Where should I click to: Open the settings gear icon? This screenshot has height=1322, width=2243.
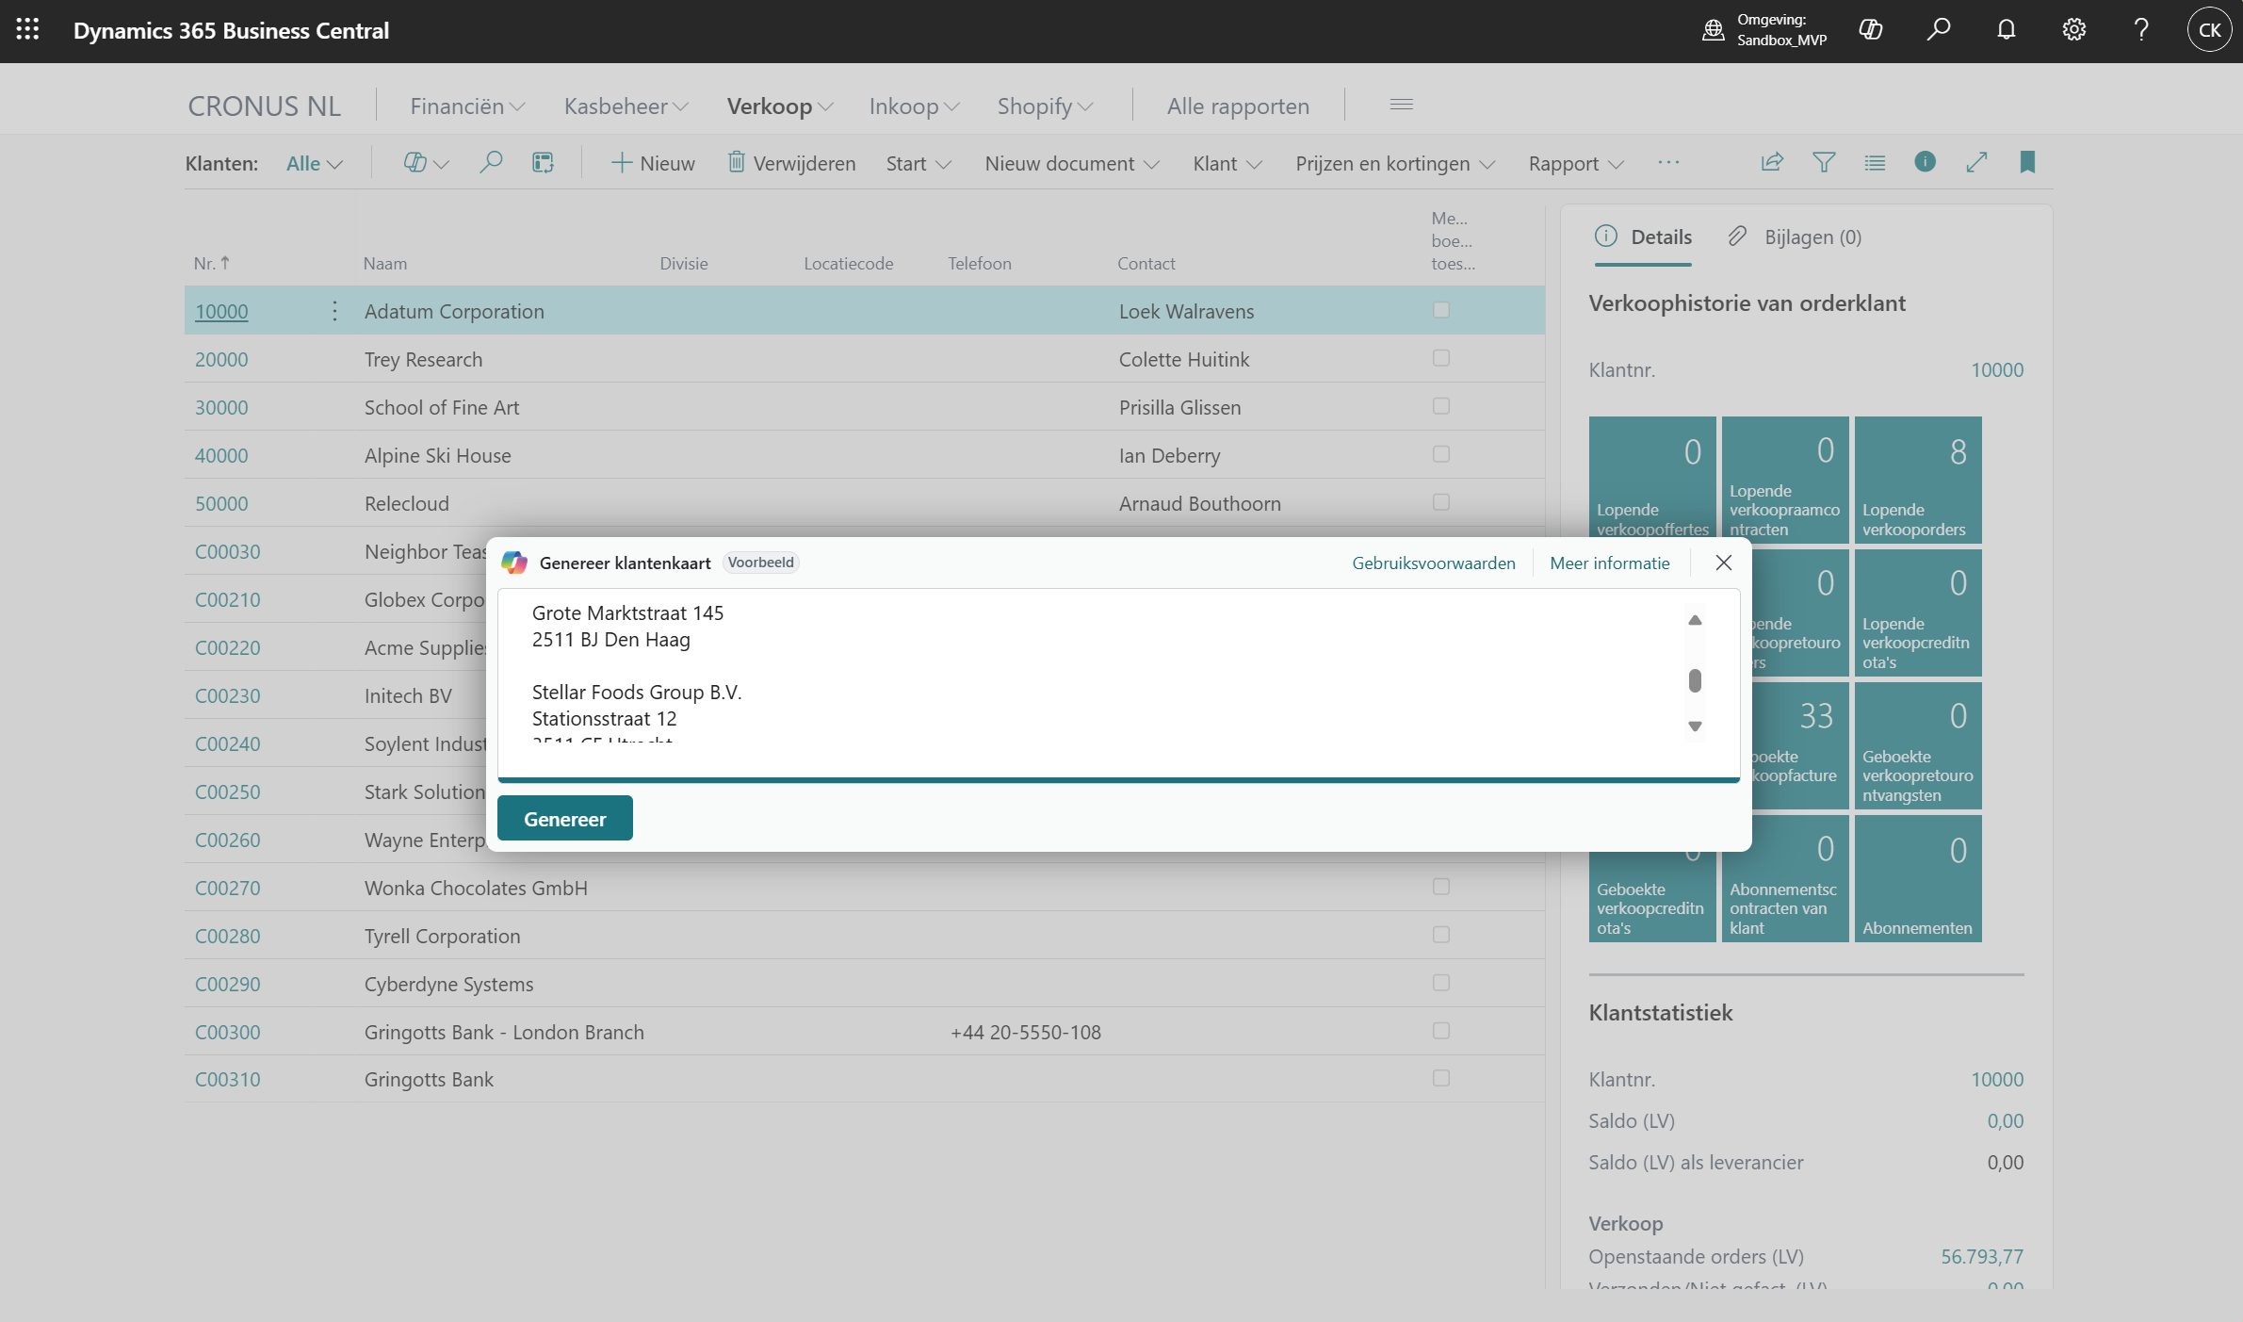click(2073, 30)
